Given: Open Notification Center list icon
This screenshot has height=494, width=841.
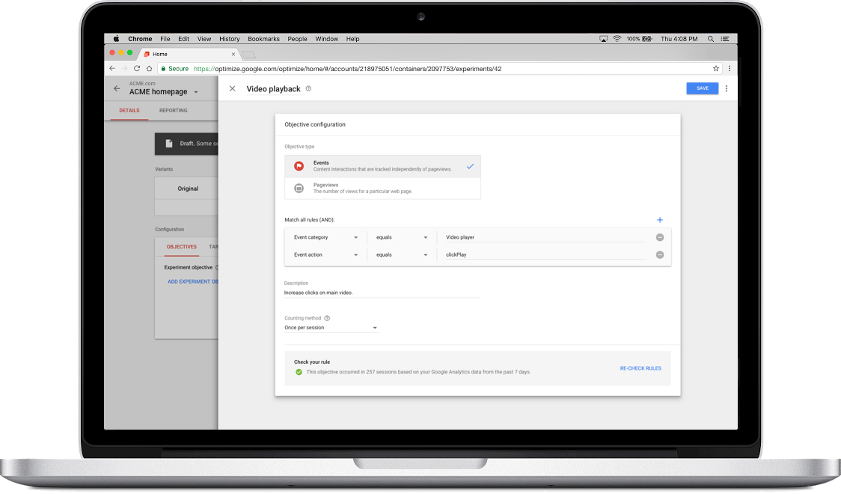Looking at the screenshot, I should pyautogui.click(x=725, y=39).
